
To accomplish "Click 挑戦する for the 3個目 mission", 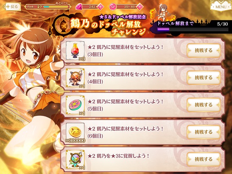I will (x=204, y=51).
